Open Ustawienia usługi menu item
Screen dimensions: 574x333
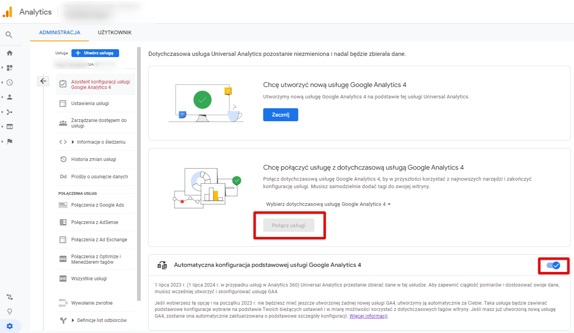coord(90,104)
